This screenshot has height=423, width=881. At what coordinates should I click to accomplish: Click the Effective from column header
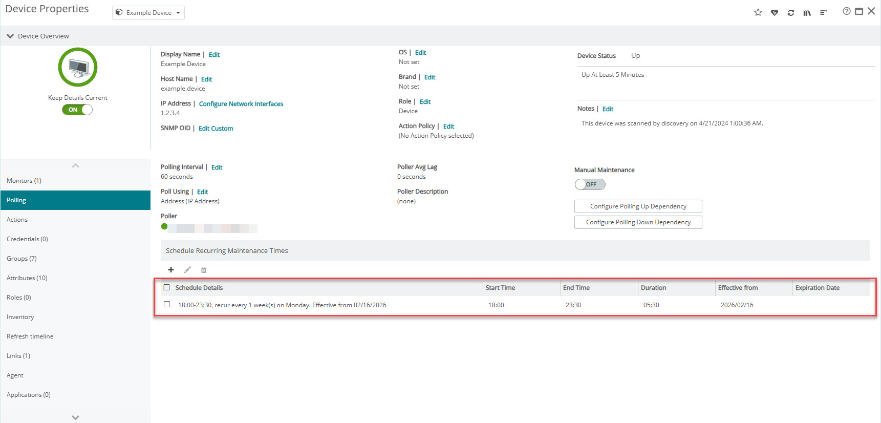point(754,288)
